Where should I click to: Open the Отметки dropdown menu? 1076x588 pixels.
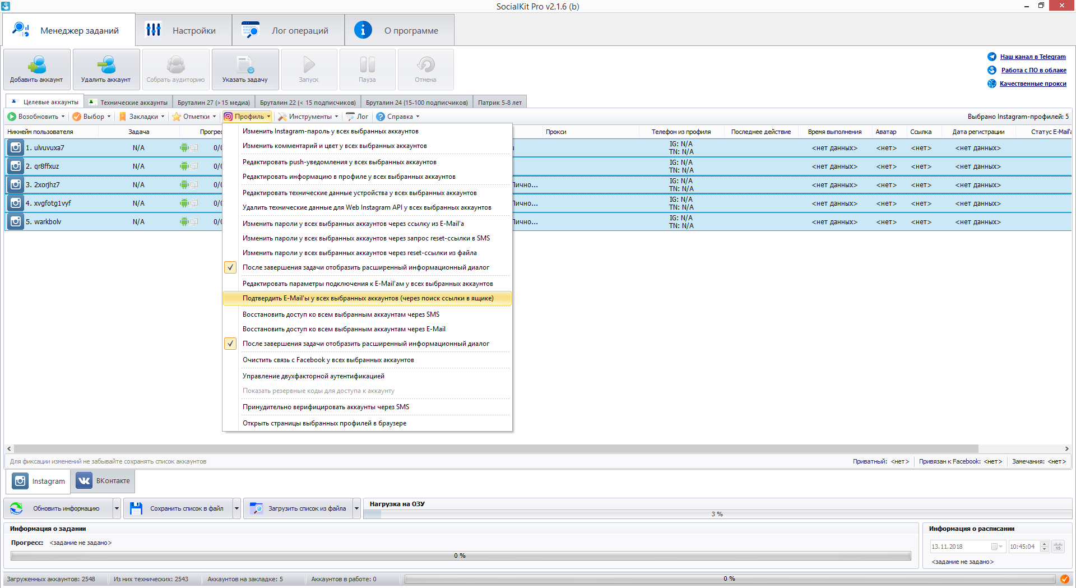click(194, 117)
